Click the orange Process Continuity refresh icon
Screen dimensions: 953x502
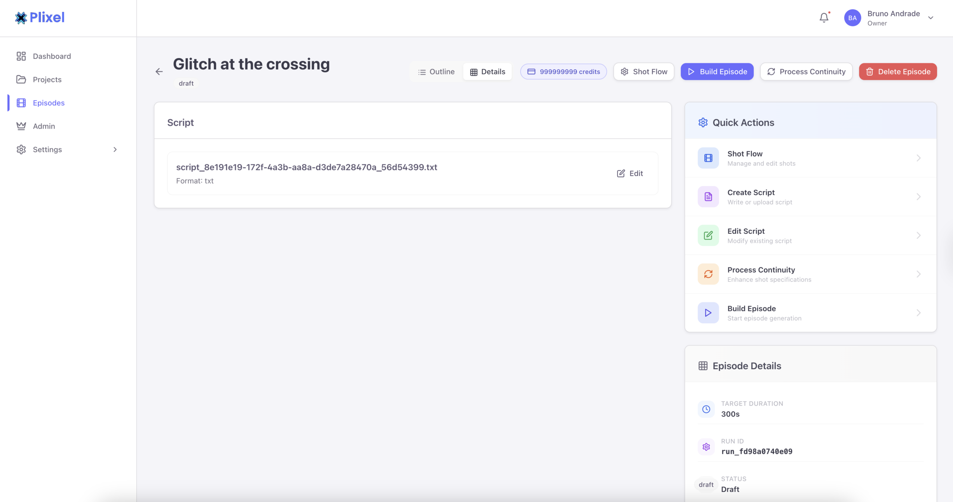[x=708, y=274]
